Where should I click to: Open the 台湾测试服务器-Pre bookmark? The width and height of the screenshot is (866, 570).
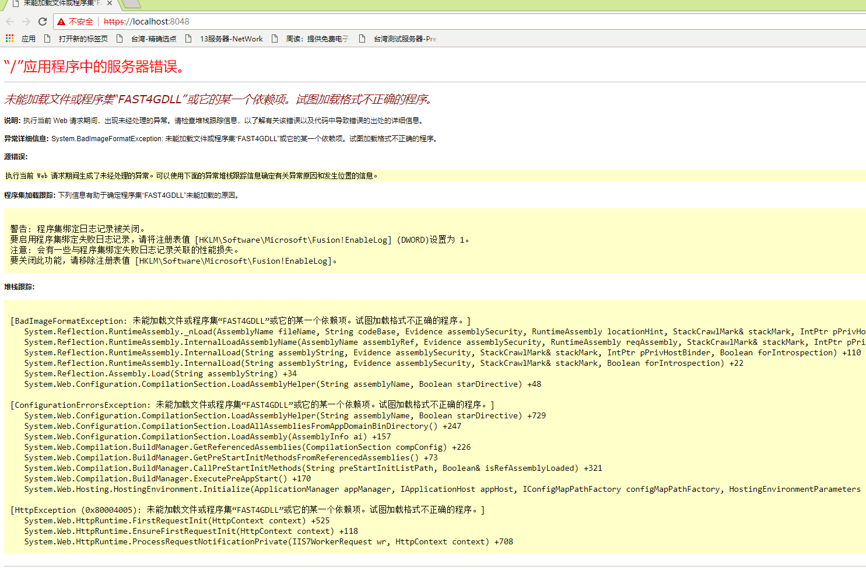pos(405,39)
